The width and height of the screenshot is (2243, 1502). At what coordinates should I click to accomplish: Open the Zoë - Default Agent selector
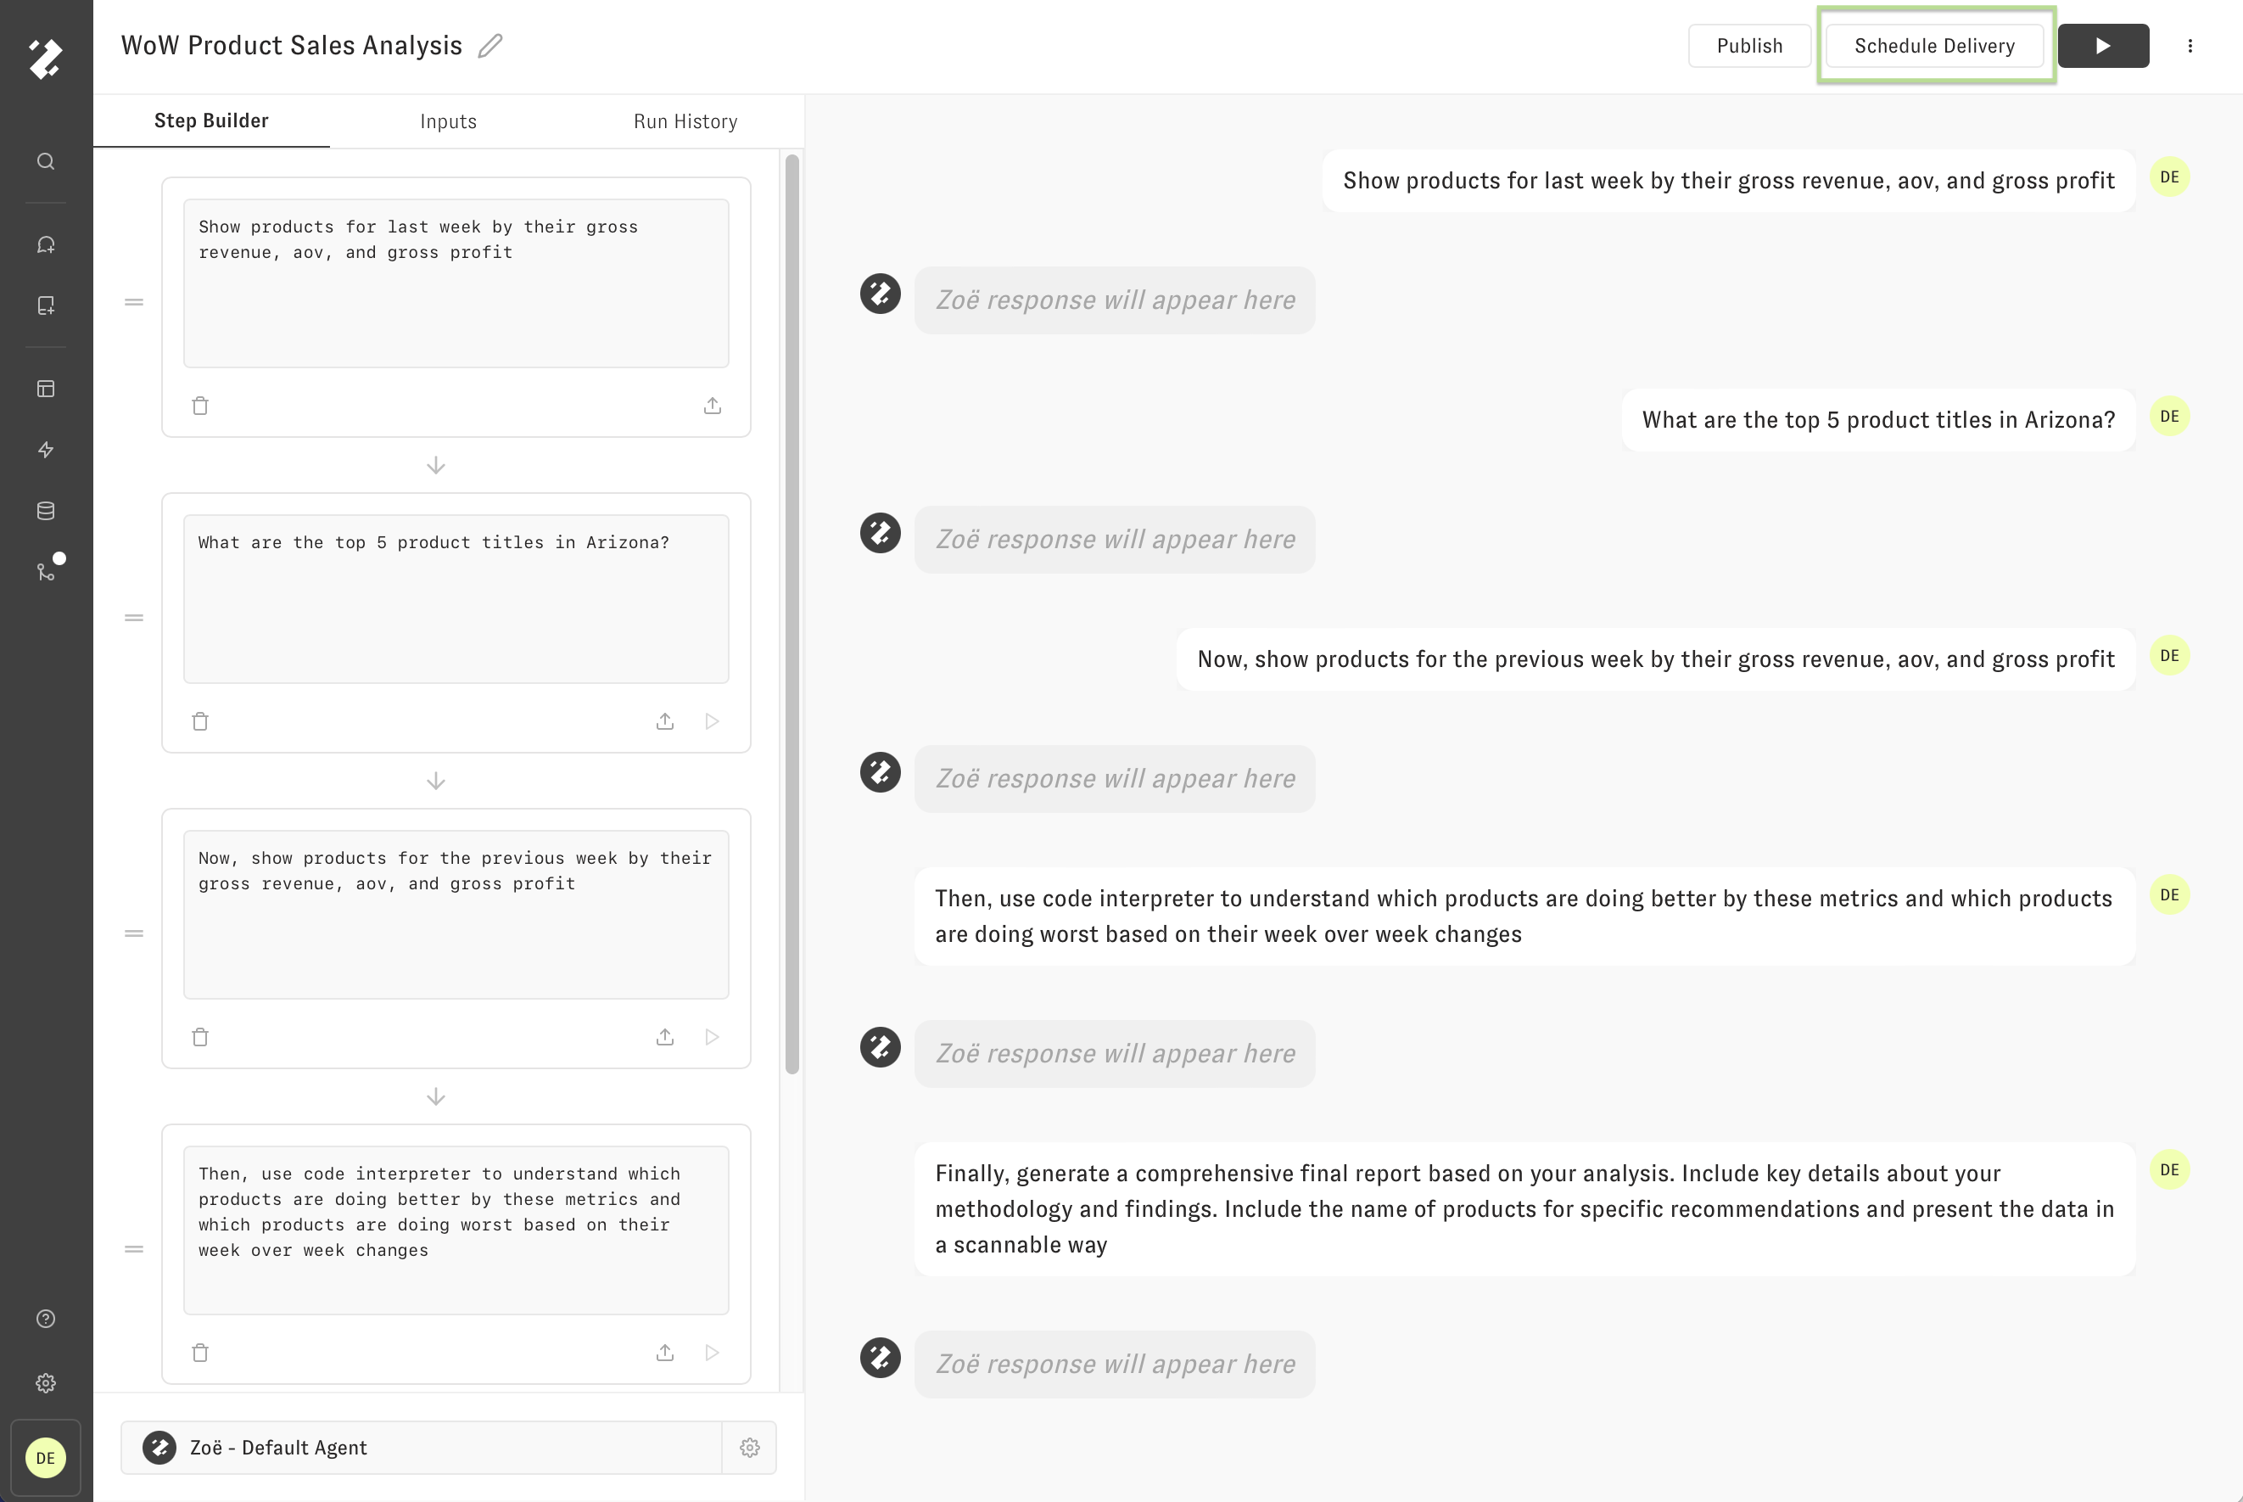pos(422,1447)
